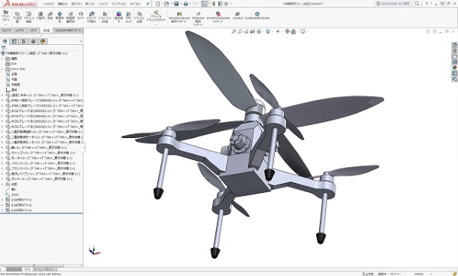Open the Appearances tab in the task pane
This screenshot has width=458, height=276.
(x=454, y=67)
